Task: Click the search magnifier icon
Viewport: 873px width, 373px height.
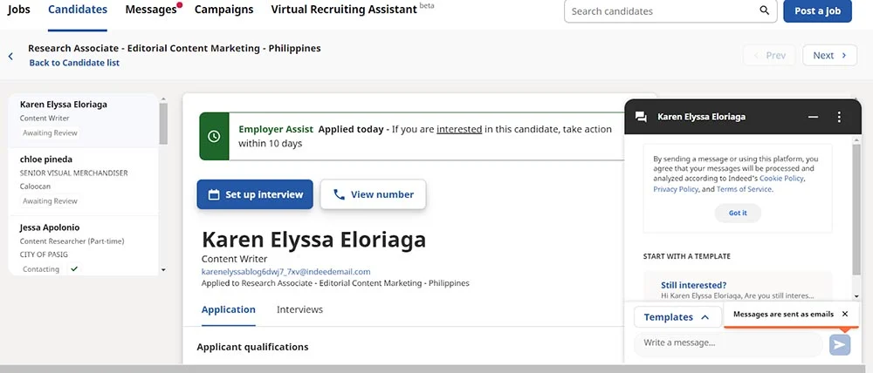Action: (765, 10)
